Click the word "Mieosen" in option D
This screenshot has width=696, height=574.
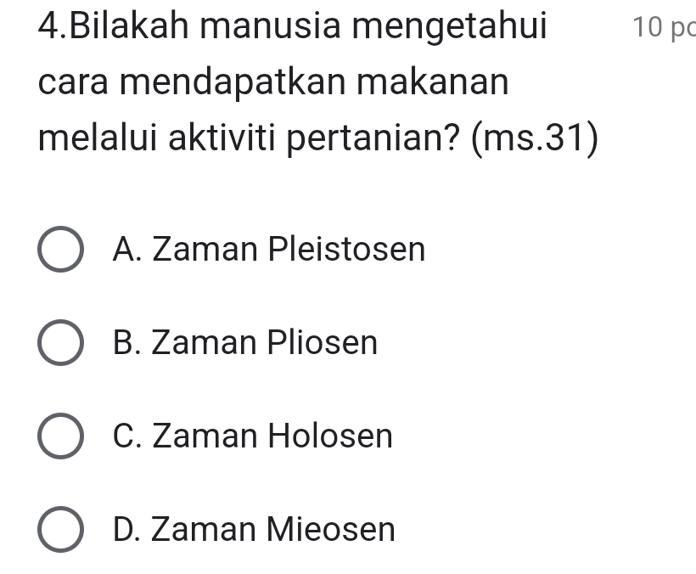332,530
